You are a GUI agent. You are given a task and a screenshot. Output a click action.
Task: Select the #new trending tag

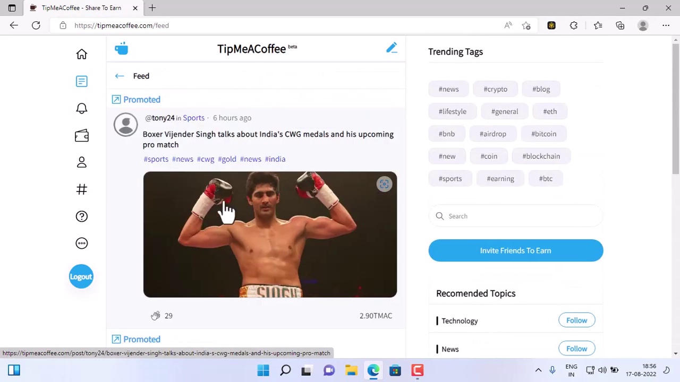[x=447, y=156]
